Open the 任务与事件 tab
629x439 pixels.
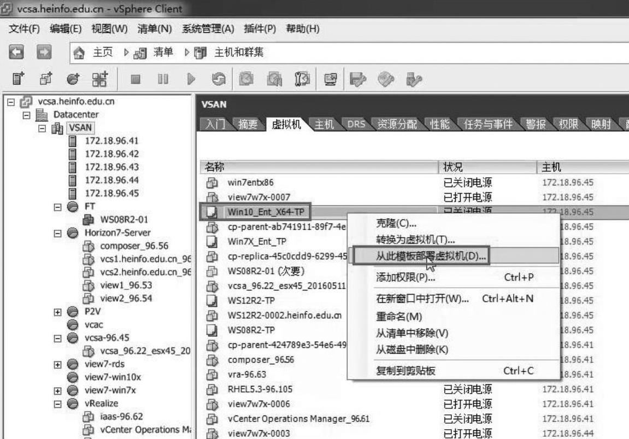click(x=488, y=125)
